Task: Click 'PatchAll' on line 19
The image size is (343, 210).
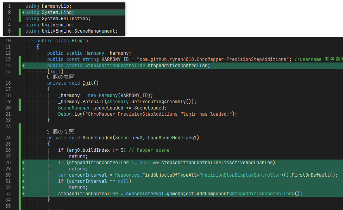Action: point(93,102)
